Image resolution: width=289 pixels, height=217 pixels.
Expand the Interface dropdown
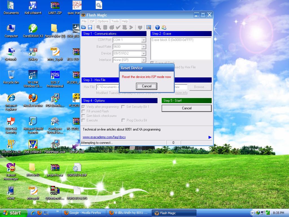pyautogui.click(x=144, y=60)
